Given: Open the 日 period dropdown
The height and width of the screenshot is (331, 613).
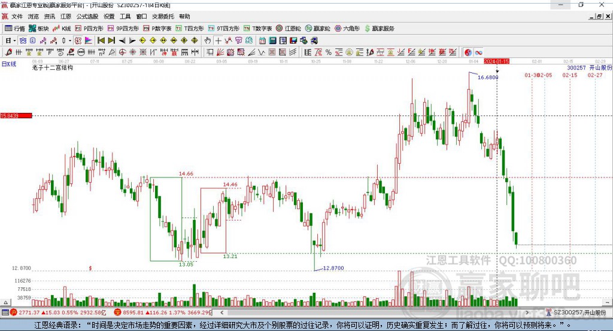Looking at the screenshot, I should pos(11,40).
